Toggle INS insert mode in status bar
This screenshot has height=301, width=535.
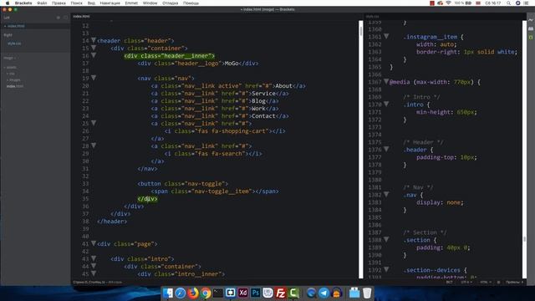tap(450, 283)
